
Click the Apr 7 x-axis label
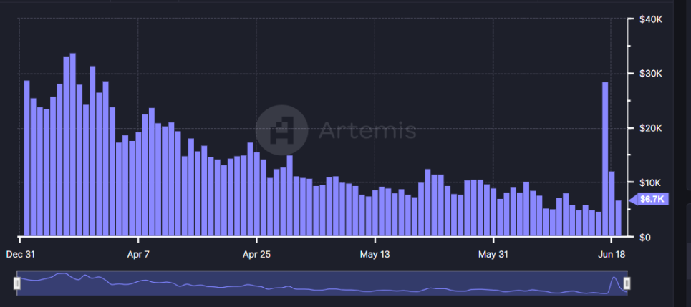click(x=137, y=254)
